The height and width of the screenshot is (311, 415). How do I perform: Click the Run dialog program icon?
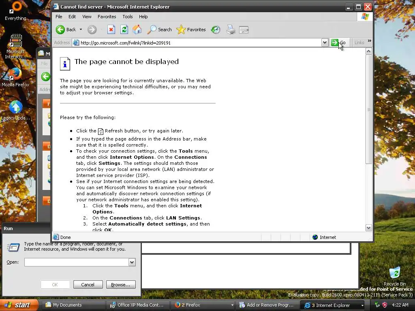pyautogui.click(x=13, y=247)
